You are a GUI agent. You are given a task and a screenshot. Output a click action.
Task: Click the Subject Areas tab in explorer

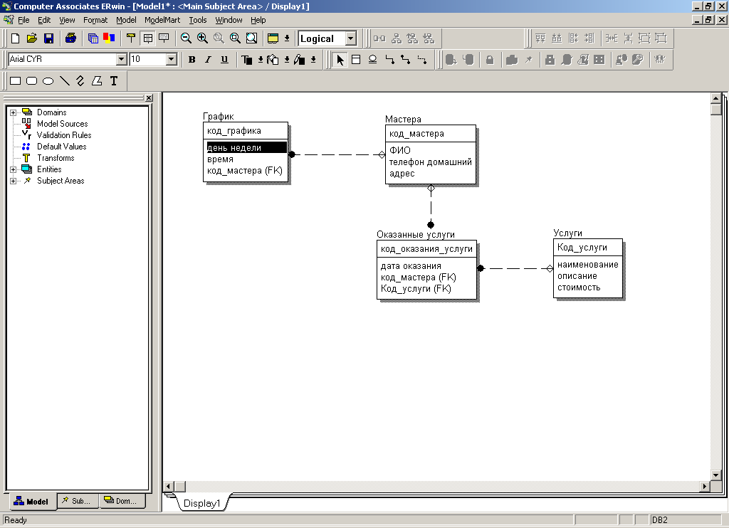pyautogui.click(x=78, y=501)
